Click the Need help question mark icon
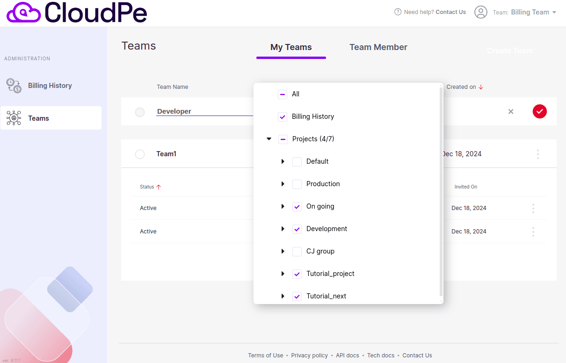Image resolution: width=566 pixels, height=363 pixels. pos(397,12)
